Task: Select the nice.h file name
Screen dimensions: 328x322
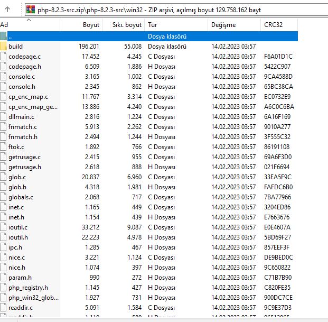Action: coord(17,268)
